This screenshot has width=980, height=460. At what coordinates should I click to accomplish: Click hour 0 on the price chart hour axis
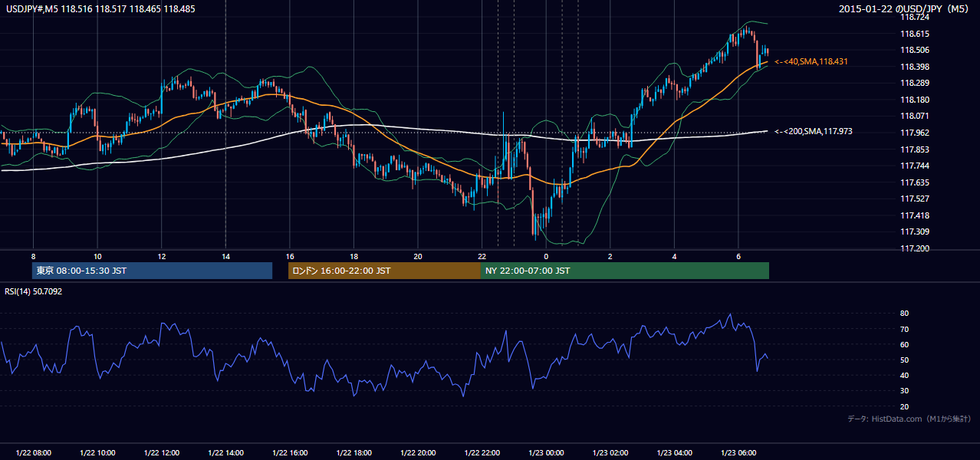546,255
